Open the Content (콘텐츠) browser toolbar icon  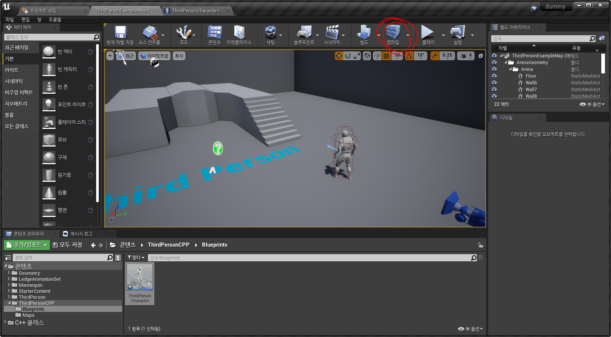pyautogui.click(x=214, y=35)
